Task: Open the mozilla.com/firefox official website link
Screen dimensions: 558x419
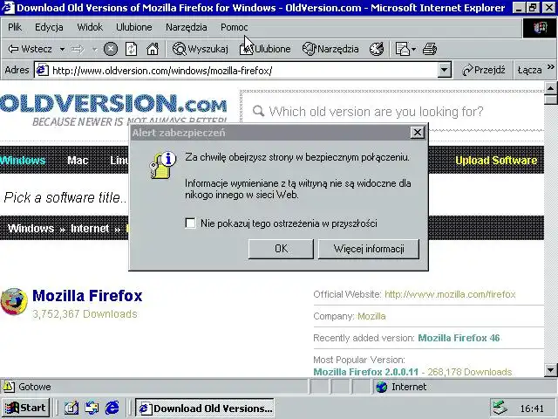Action: click(450, 294)
